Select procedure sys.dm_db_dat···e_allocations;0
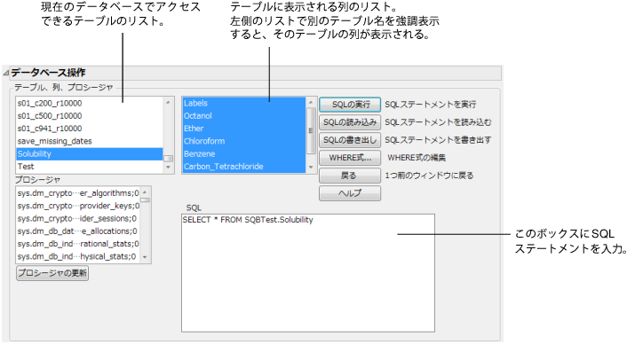Image resolution: width=635 pixels, height=344 pixels. coord(78,231)
